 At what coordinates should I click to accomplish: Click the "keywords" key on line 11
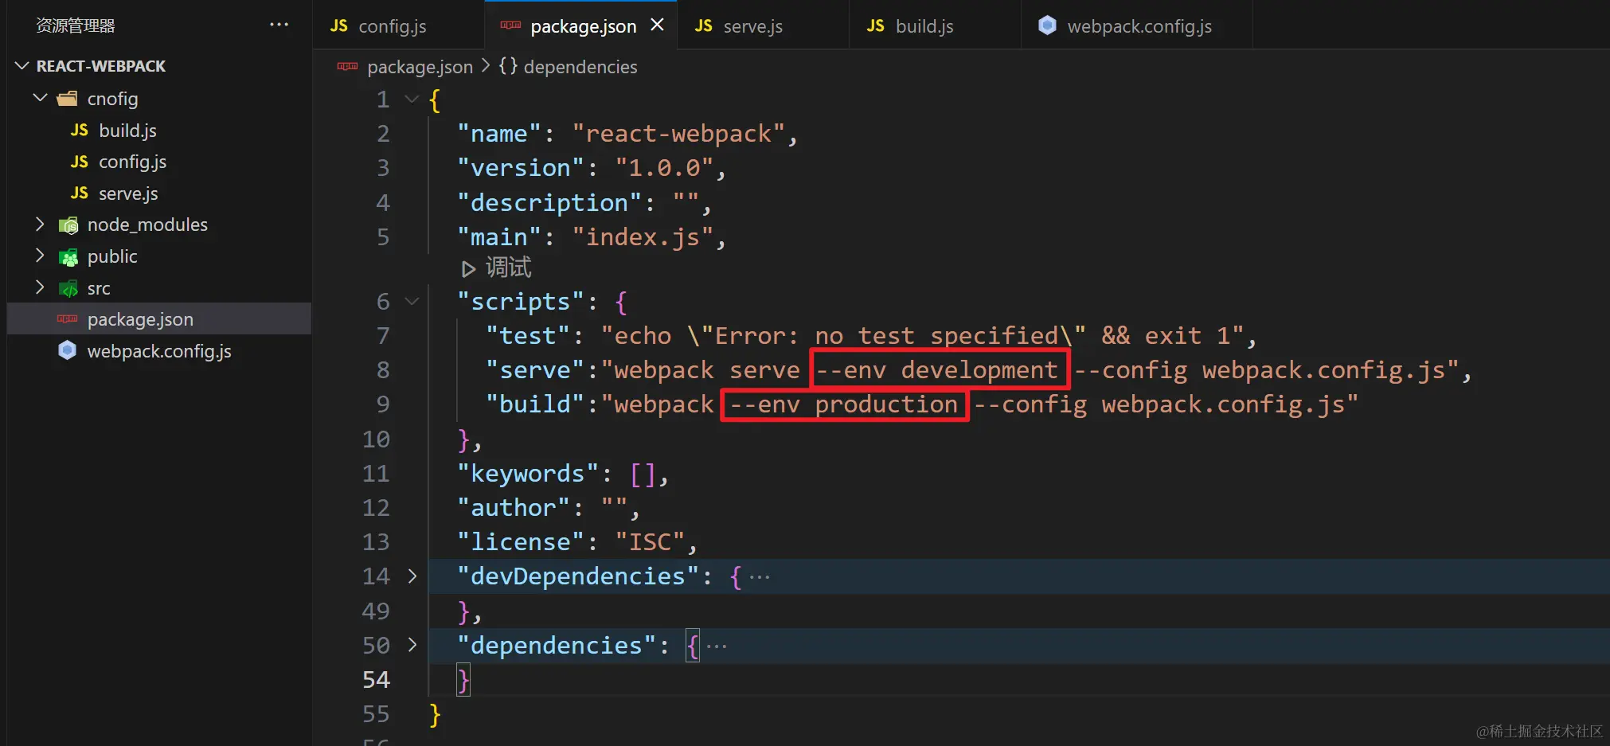[x=528, y=474]
